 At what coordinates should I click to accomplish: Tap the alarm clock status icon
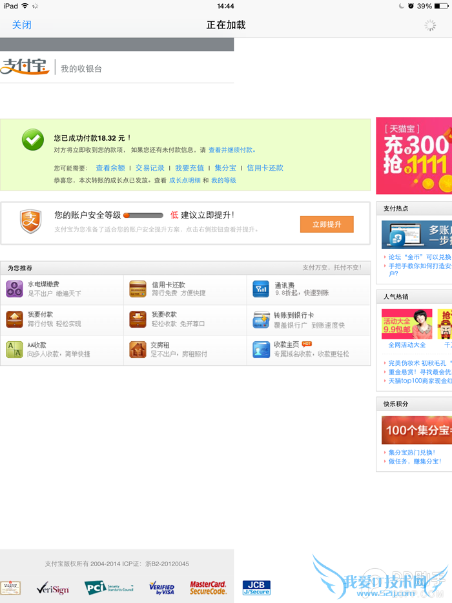[x=411, y=6]
